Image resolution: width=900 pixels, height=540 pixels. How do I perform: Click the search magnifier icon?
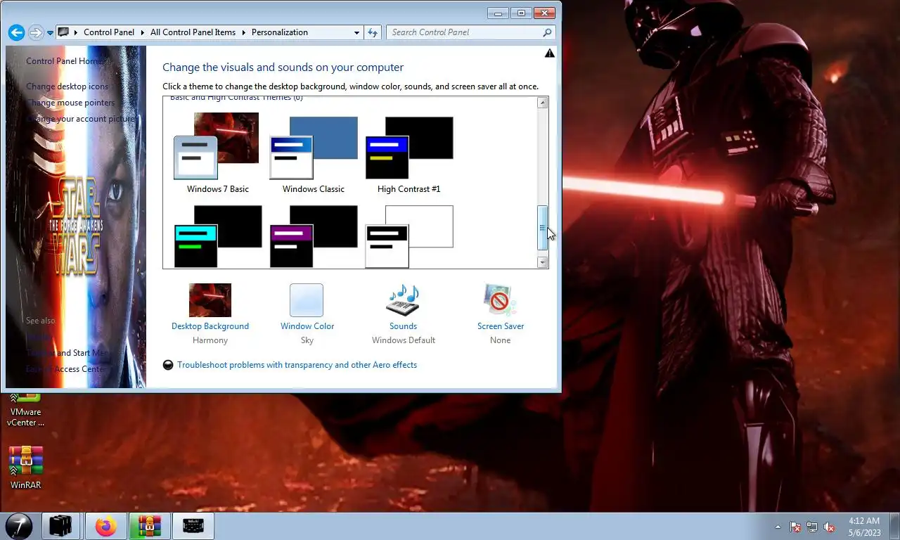[x=547, y=32]
